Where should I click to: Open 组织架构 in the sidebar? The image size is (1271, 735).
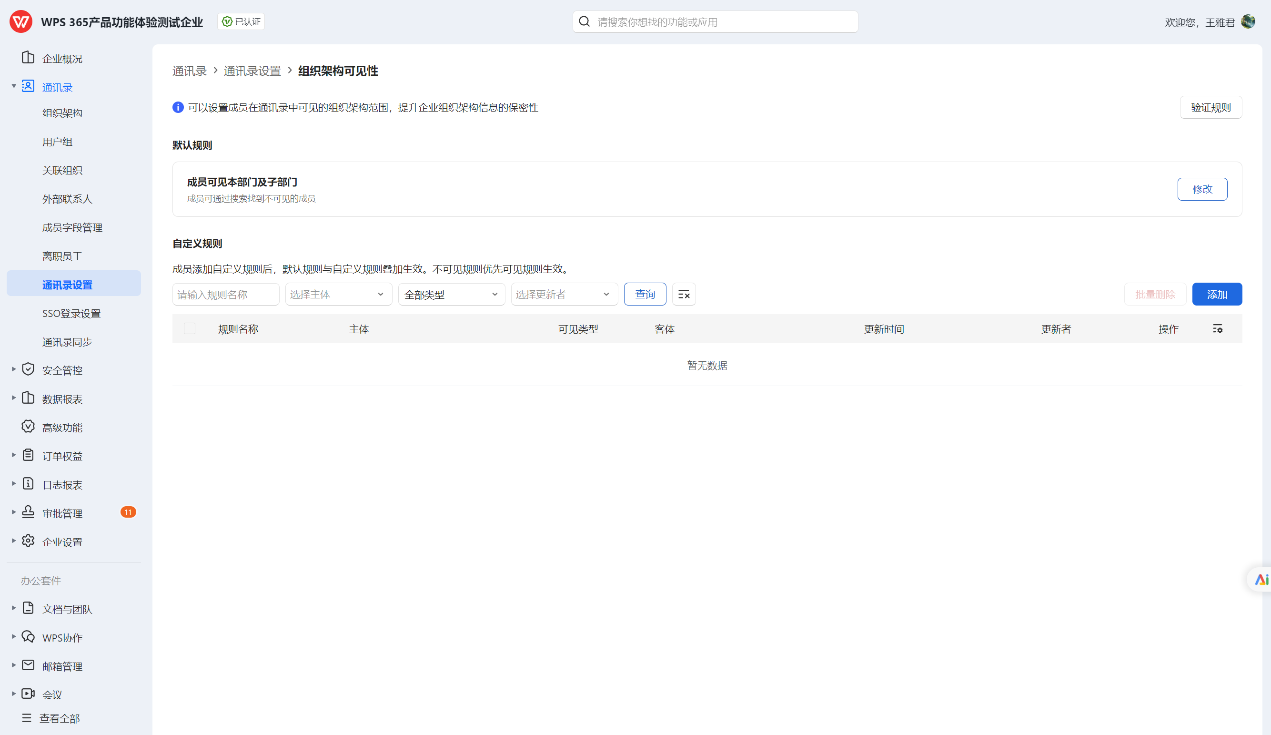coord(62,113)
